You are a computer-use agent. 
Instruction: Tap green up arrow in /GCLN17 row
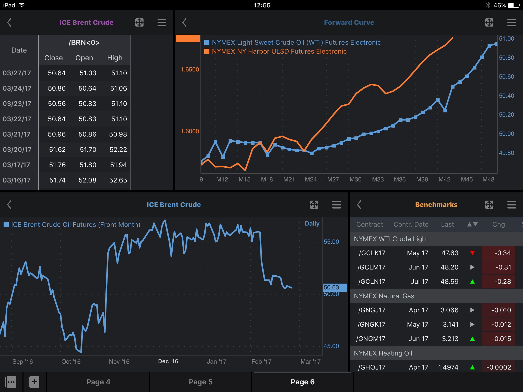472,281
